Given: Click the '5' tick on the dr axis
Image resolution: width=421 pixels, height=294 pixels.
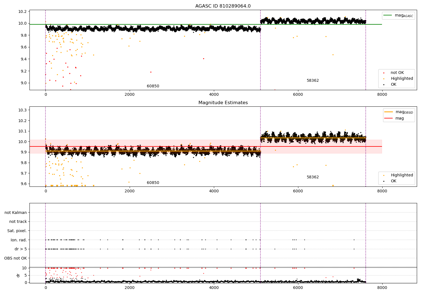Looking at the screenshot, I should 26,275.
